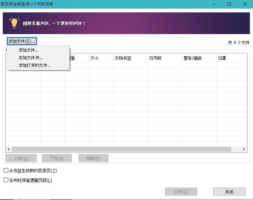Sort by the 大小 column header
The width and height of the screenshot is (253, 200).
coord(100,58)
